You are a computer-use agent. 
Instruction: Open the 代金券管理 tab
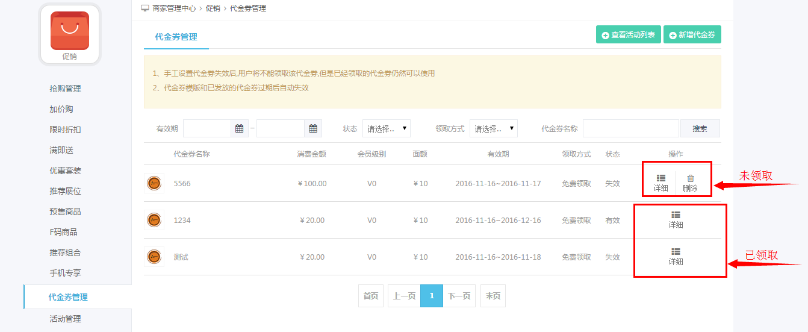[x=176, y=37]
